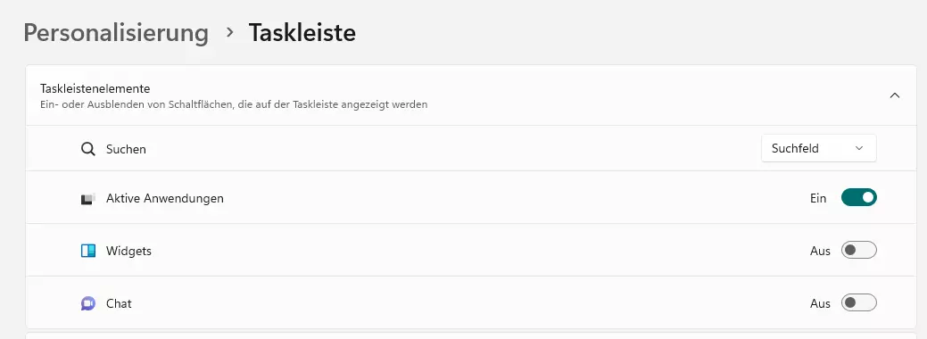927x339 pixels.
Task: Click the blue Widgets icon
Action: tap(88, 251)
